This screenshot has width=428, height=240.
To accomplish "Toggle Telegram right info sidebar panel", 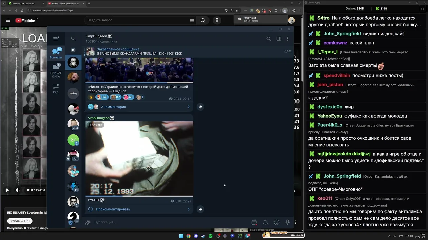I will 279,39.
